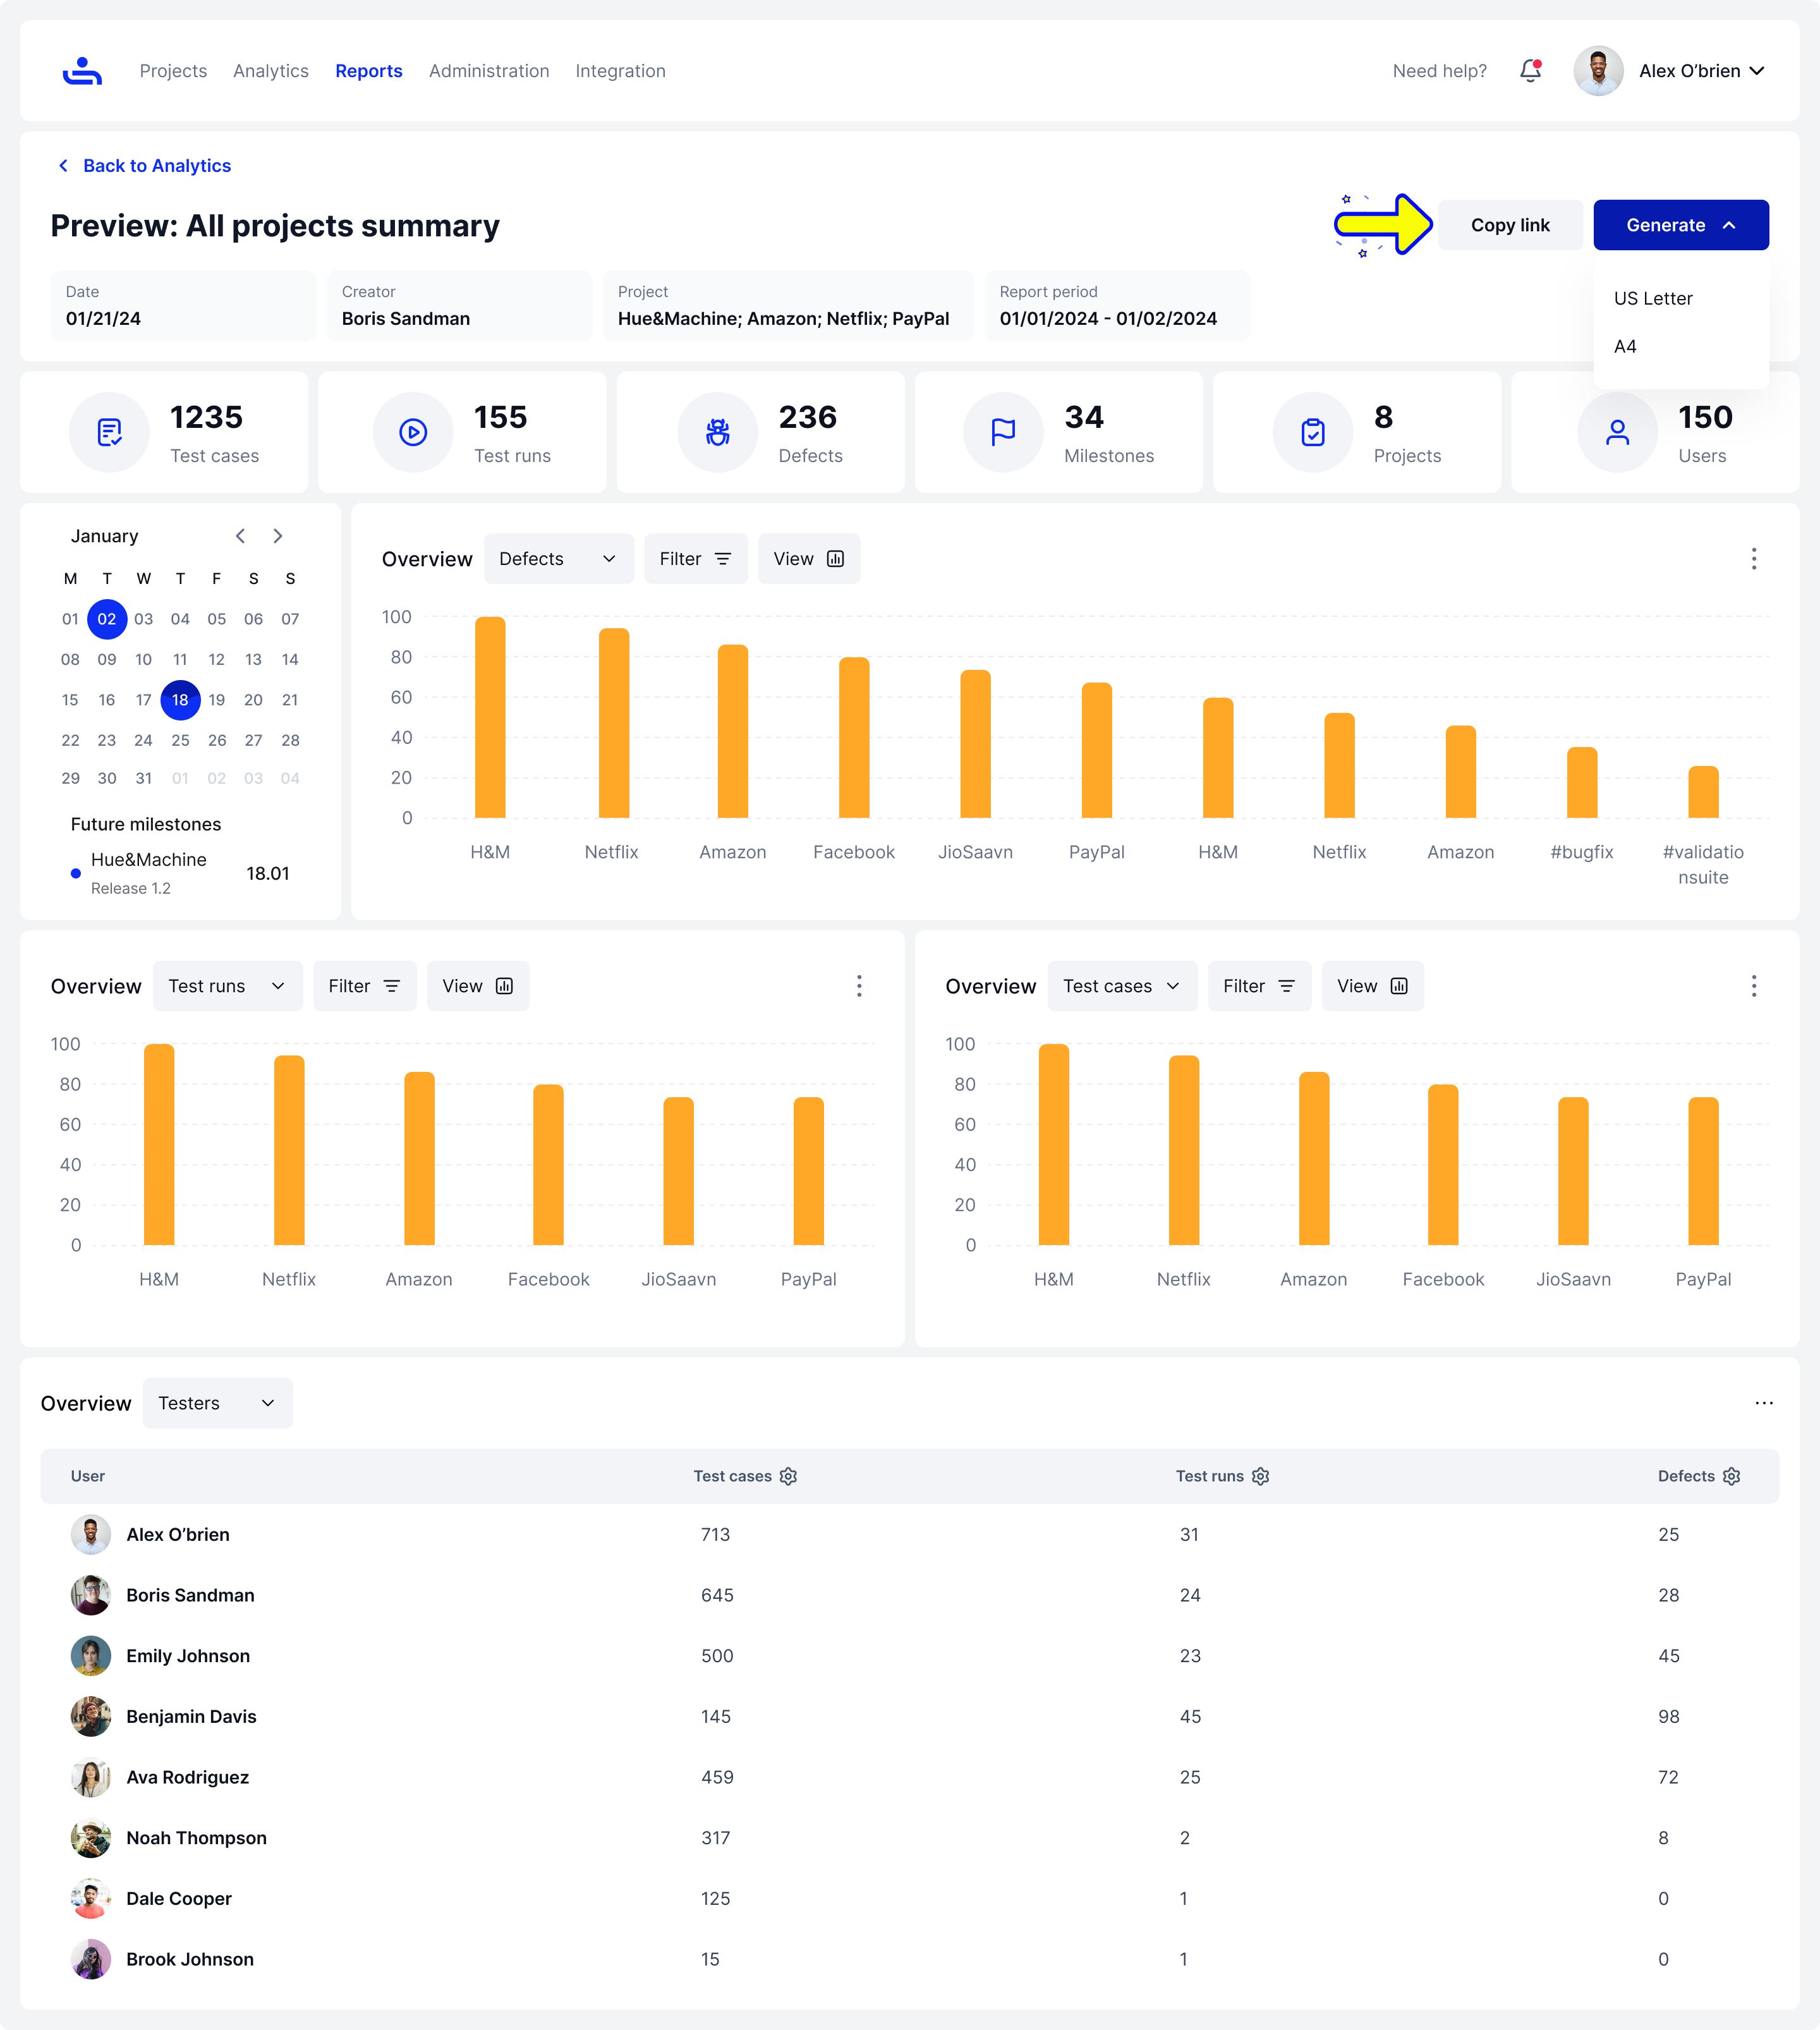The width and height of the screenshot is (1820, 2030).
Task: Expand the Test runs overview dropdown
Action: point(227,986)
